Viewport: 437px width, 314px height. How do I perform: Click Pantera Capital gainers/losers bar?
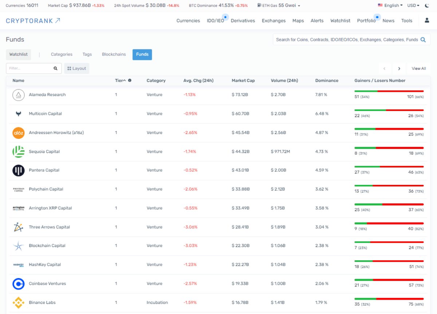tap(389, 166)
